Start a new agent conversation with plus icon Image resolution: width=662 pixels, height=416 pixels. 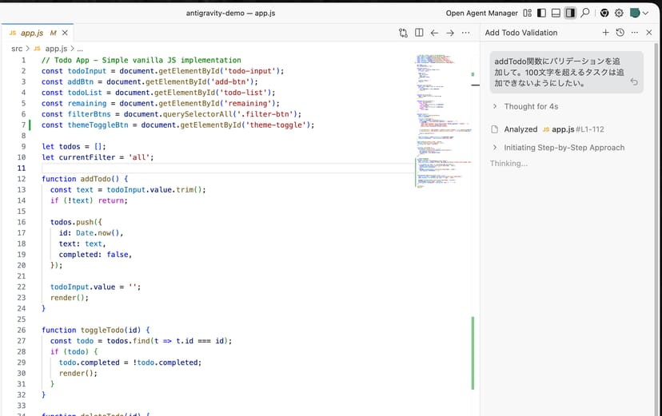click(x=605, y=33)
